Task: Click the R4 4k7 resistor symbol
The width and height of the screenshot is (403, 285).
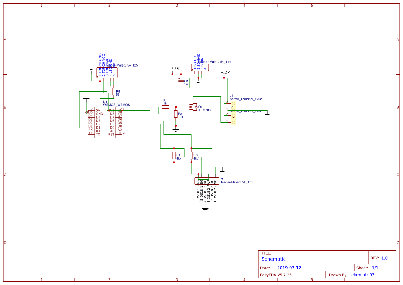Action: click(x=174, y=155)
